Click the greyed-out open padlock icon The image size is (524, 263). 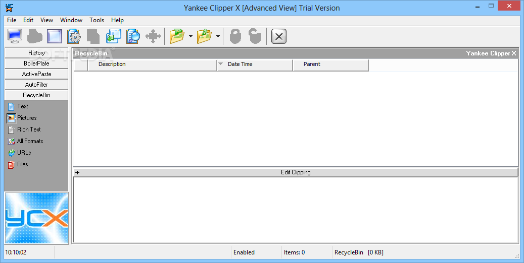coord(255,36)
